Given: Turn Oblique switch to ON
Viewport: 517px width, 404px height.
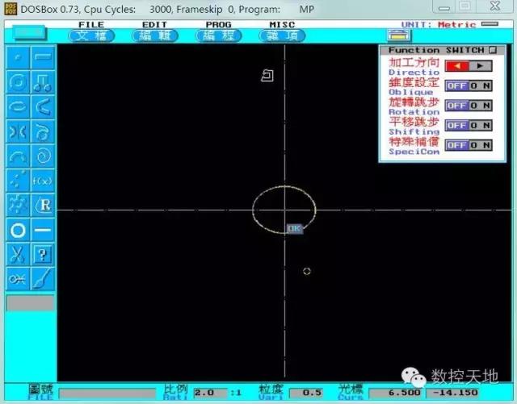Looking at the screenshot, I should pyautogui.click(x=481, y=85).
